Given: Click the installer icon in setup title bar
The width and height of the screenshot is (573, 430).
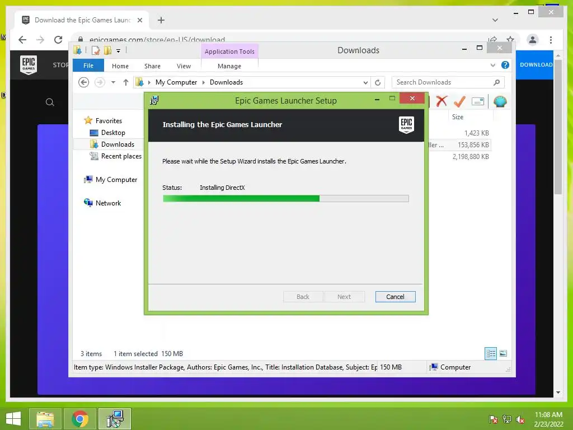Looking at the screenshot, I should click(x=154, y=100).
